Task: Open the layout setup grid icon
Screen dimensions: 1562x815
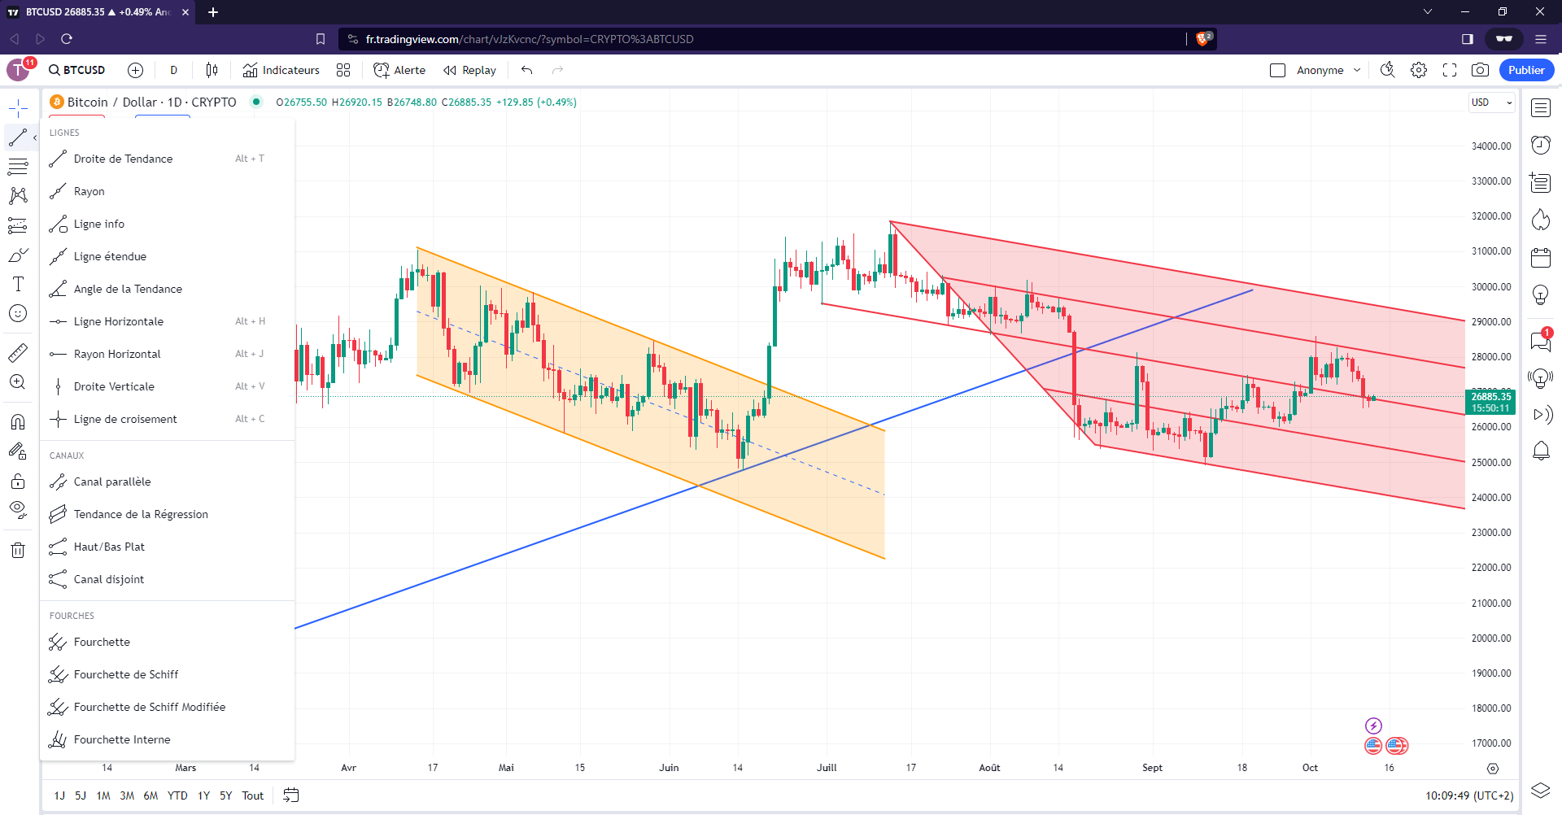Action: coord(343,70)
